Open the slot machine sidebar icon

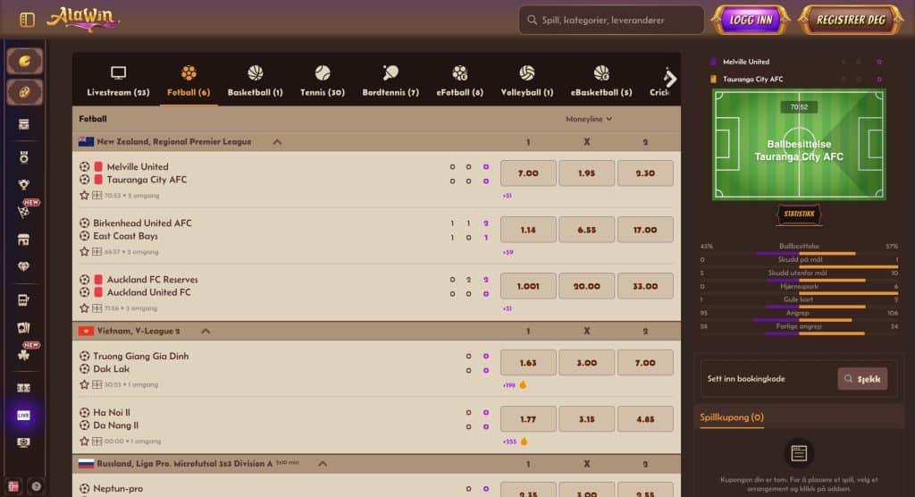[24, 300]
